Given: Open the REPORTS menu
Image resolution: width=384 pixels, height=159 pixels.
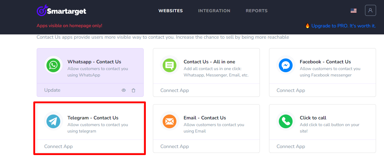Looking at the screenshot, I should pyautogui.click(x=257, y=11).
